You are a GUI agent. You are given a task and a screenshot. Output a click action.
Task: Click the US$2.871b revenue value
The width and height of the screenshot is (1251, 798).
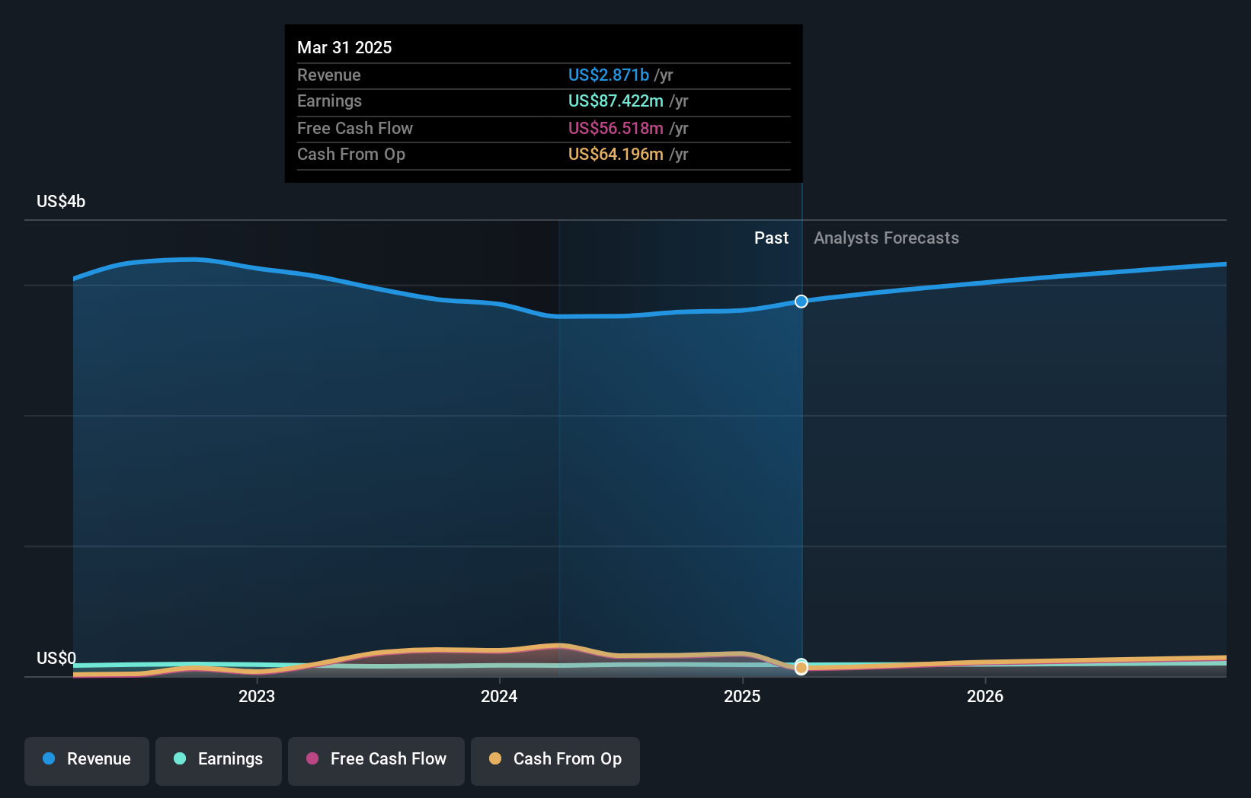pos(609,75)
